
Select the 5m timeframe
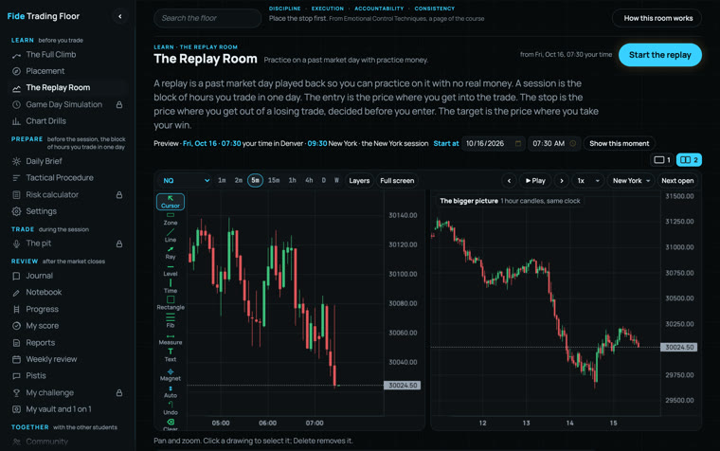[x=255, y=180]
